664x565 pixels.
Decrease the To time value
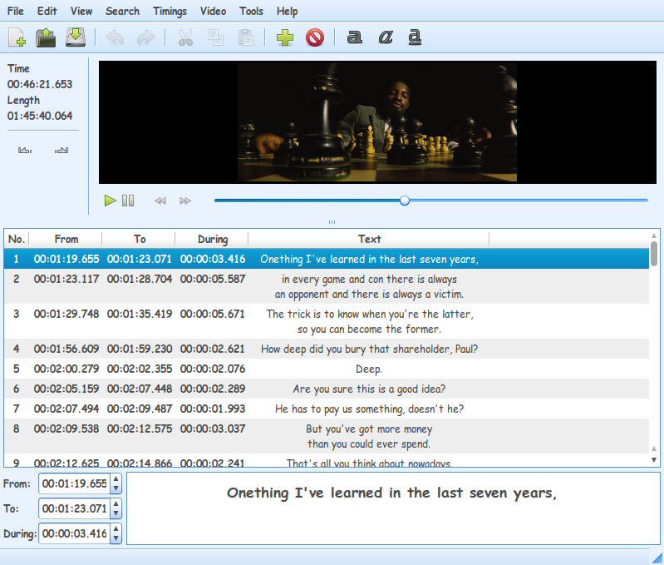tap(116, 513)
